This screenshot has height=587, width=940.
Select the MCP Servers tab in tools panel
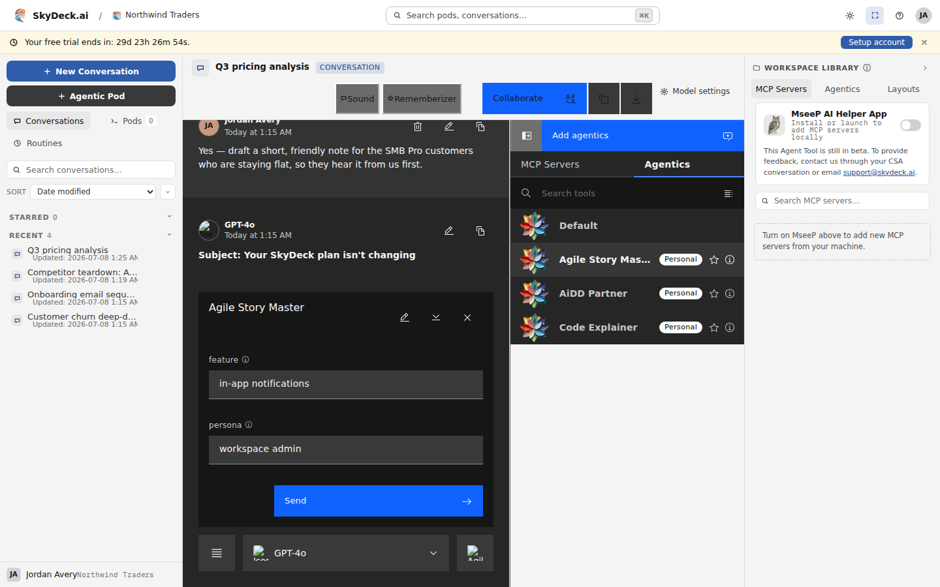click(x=550, y=164)
